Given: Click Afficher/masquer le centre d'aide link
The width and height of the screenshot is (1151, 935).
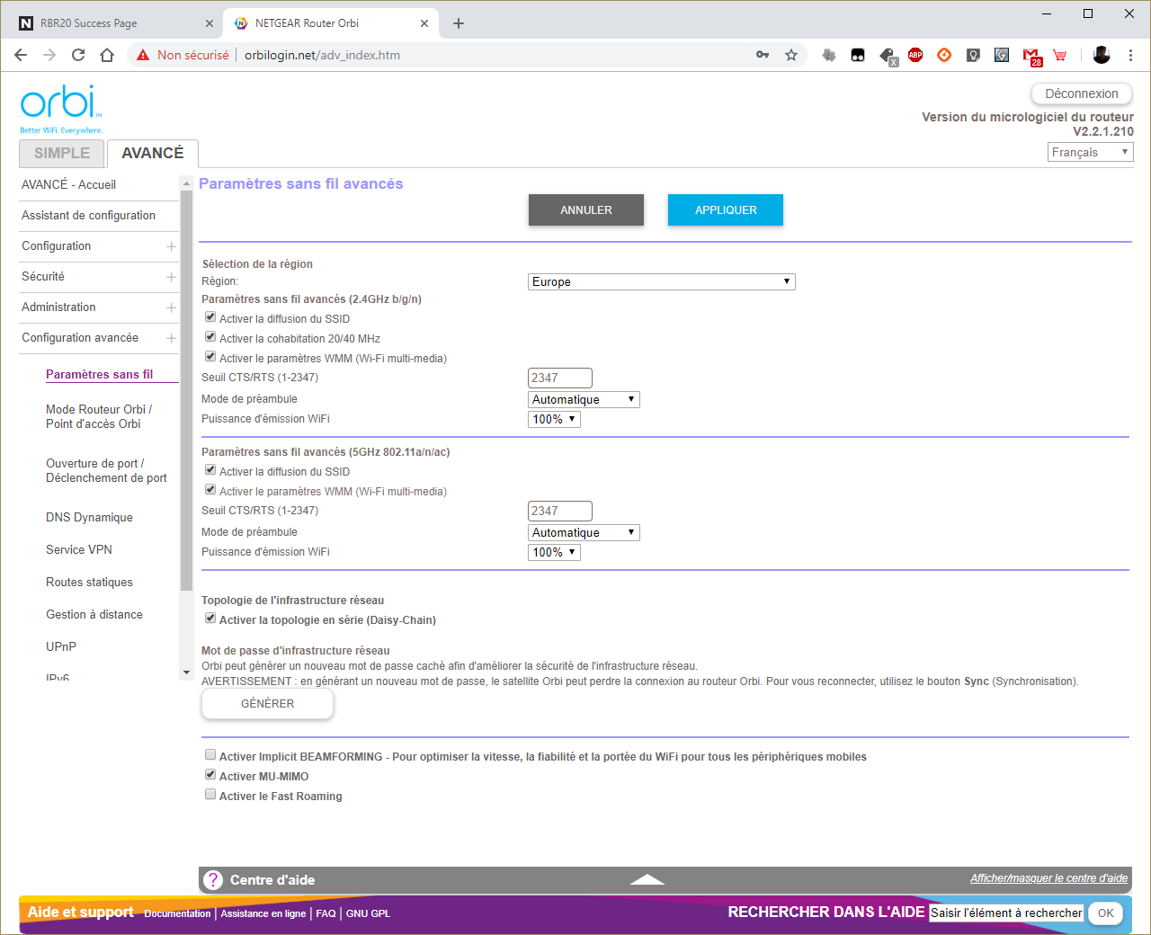Looking at the screenshot, I should click(x=1048, y=878).
